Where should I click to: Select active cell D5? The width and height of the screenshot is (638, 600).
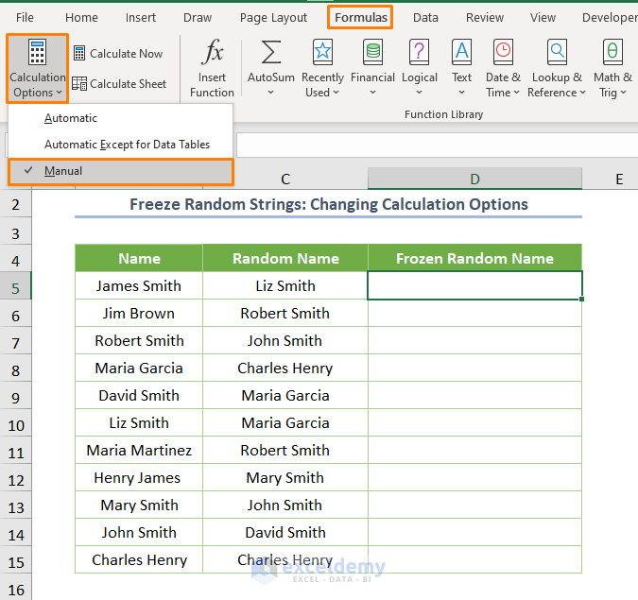pyautogui.click(x=474, y=285)
